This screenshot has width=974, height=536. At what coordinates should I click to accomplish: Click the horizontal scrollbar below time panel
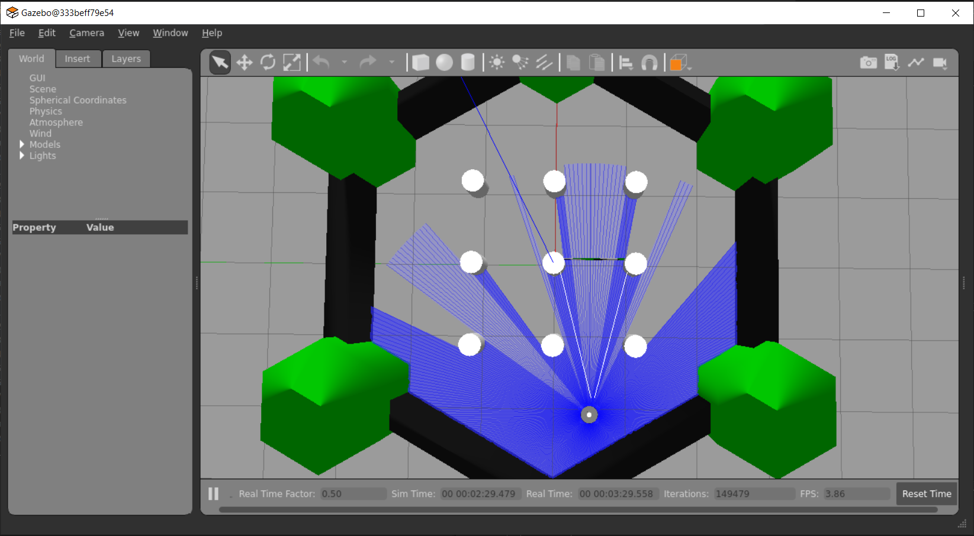click(578, 509)
